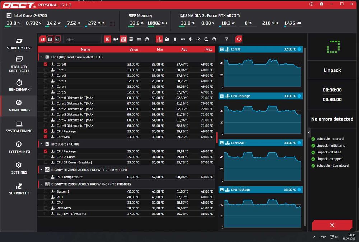Image resolution: width=359 pixels, height=242 pixels.
Task: Check Core 0 Distance to TjMAX checkbox
Action: coord(46,98)
